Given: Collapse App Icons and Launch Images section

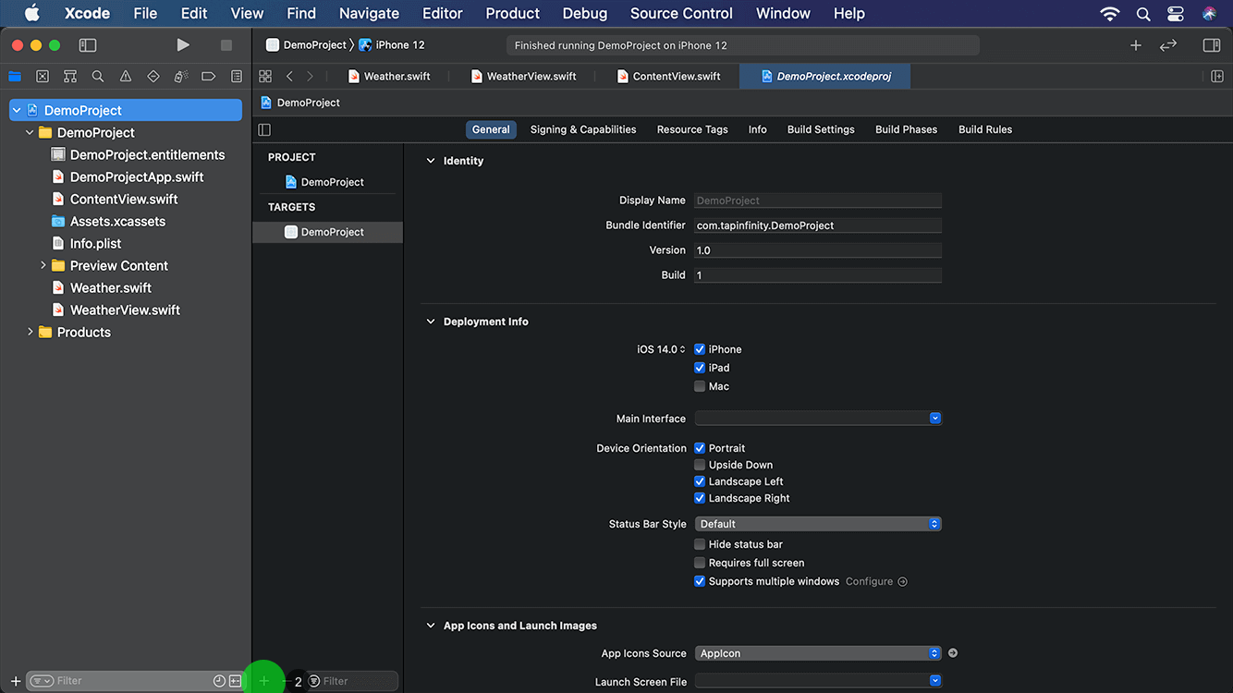Looking at the screenshot, I should point(430,626).
